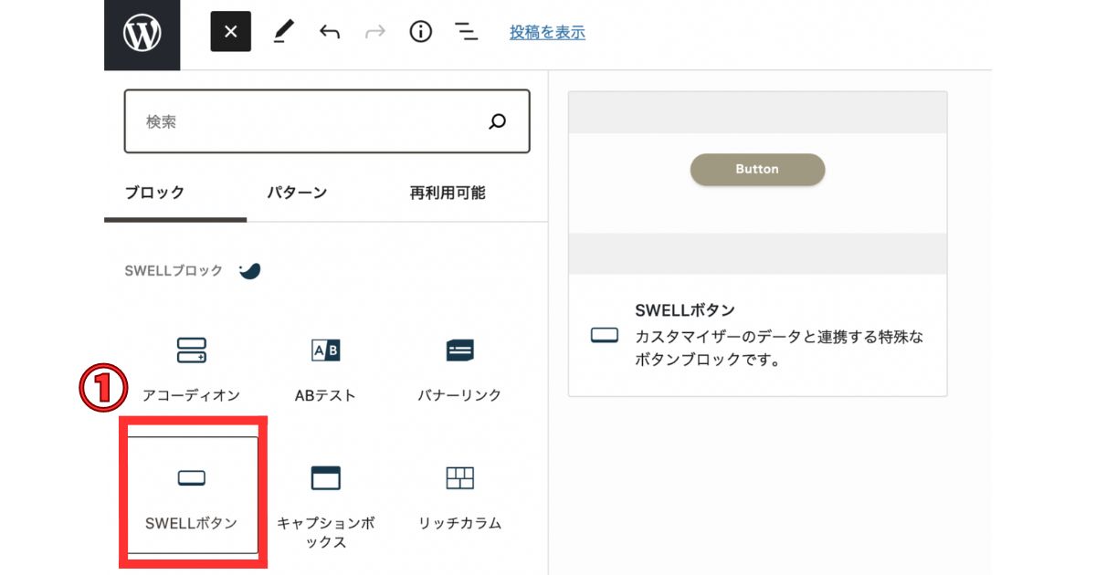The image size is (1096, 575).
Task: Focus the 検索 block search field
Action: (327, 121)
